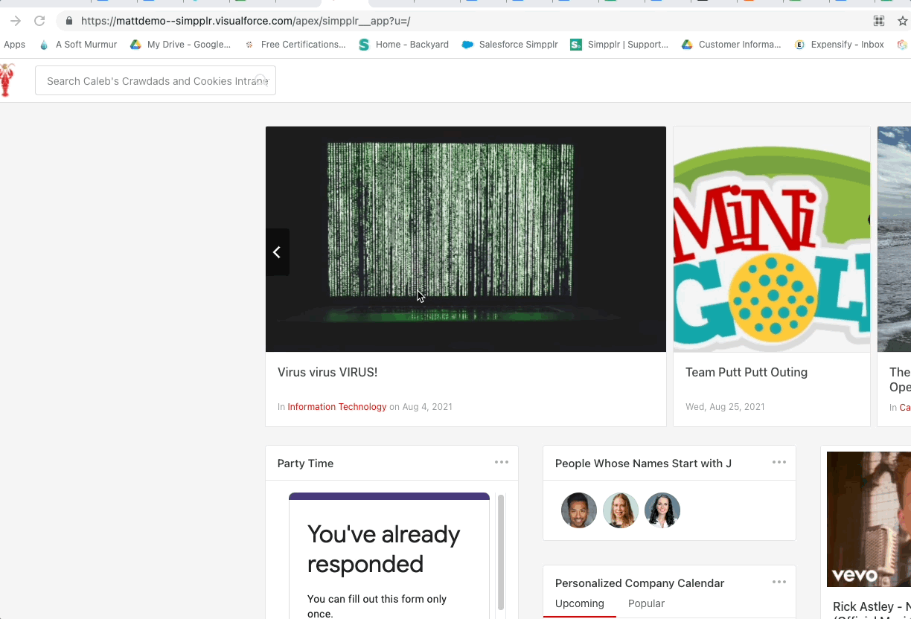The image size is (911, 619).
Task: Click the browser forward arrow
Action: (x=15, y=21)
